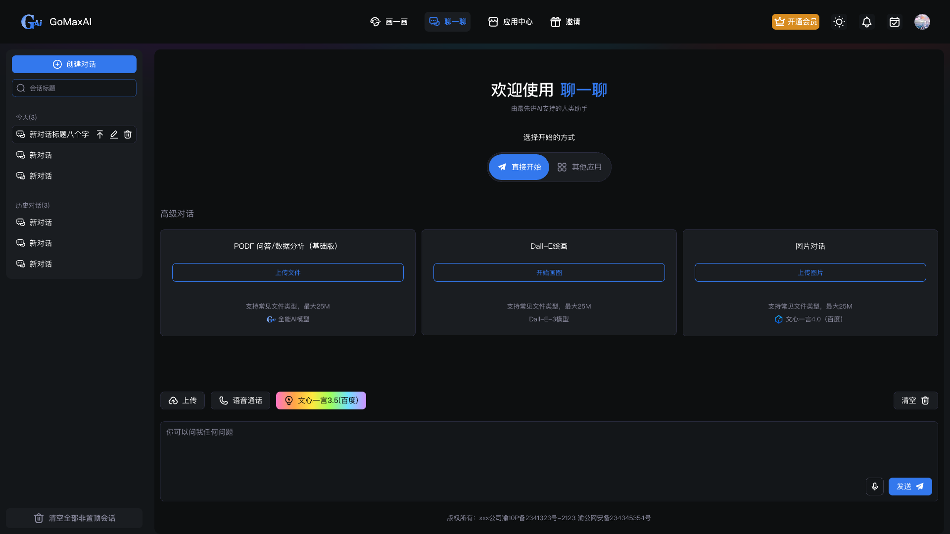Open the user avatar menu
The height and width of the screenshot is (534, 950).
click(x=922, y=22)
